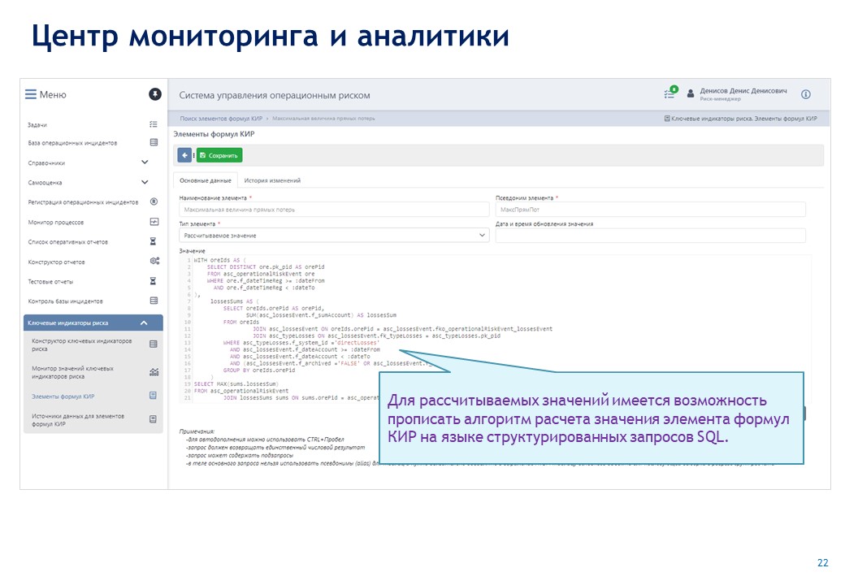Screen dimensions: 845x585
Task: Open Контроль базы инцидентов menu item
Action: click(65, 301)
